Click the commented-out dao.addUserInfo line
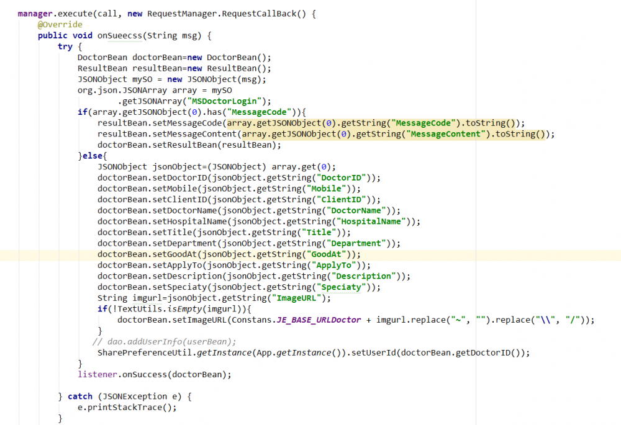 pyautogui.click(x=164, y=342)
